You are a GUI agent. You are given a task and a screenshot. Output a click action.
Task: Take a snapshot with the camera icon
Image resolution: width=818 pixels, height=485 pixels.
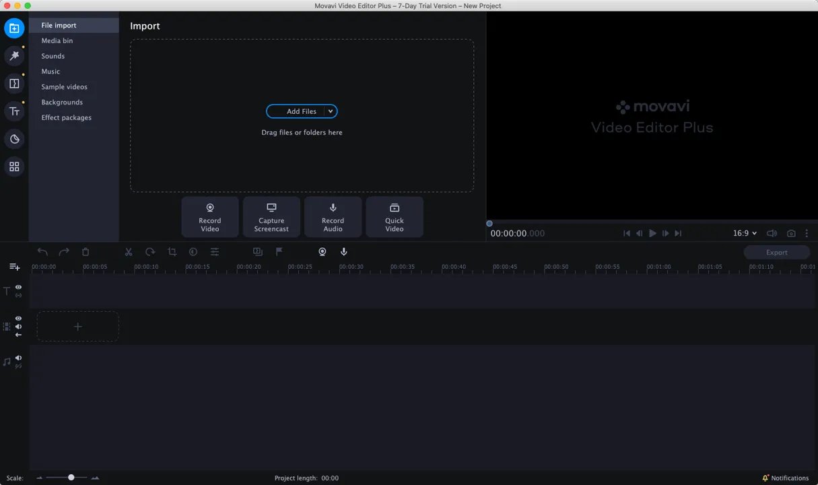(x=791, y=233)
